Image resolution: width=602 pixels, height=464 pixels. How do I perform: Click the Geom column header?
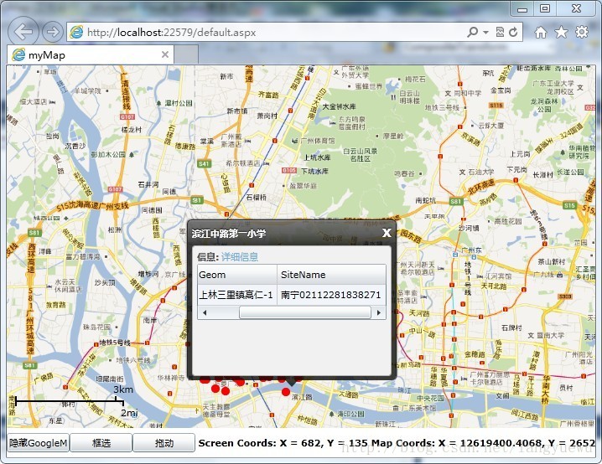(x=237, y=275)
